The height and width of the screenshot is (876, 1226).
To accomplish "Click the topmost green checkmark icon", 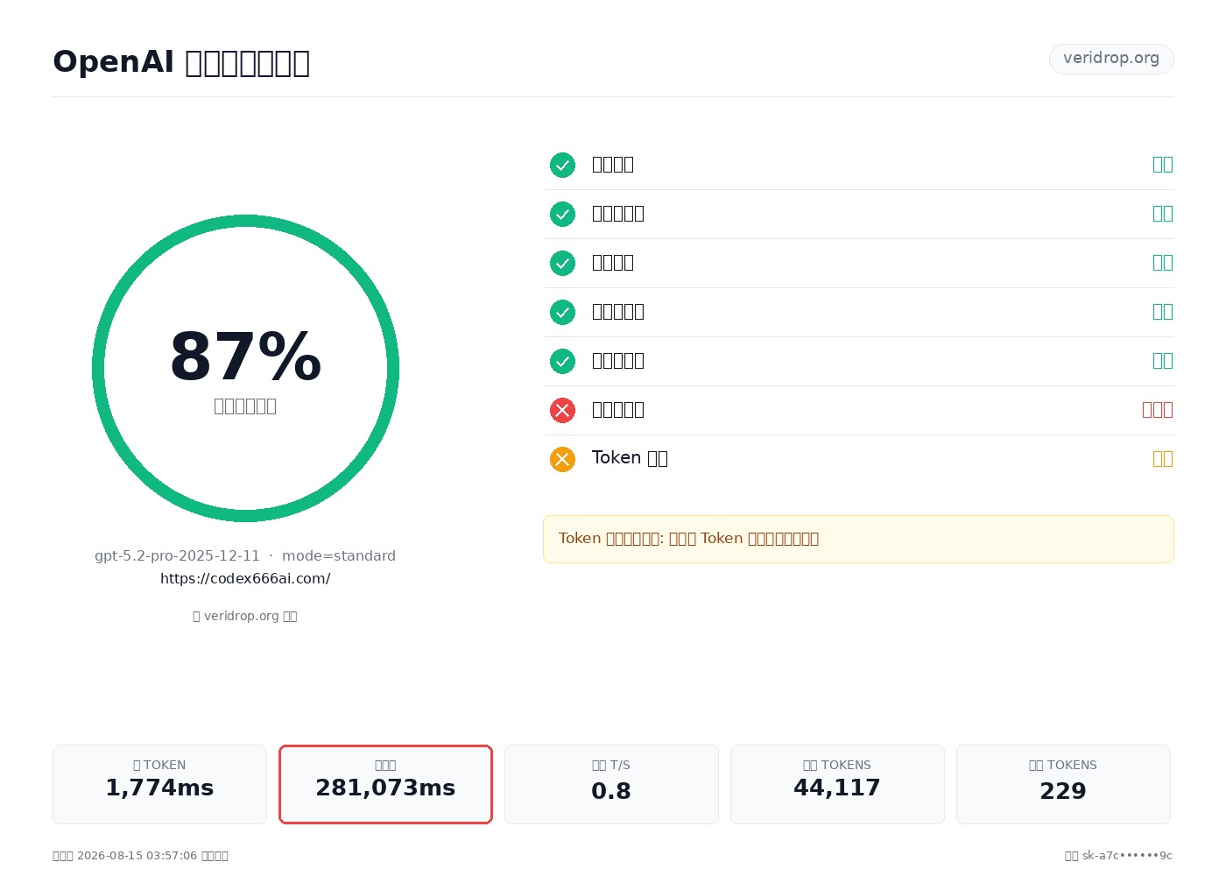I will 562,165.
